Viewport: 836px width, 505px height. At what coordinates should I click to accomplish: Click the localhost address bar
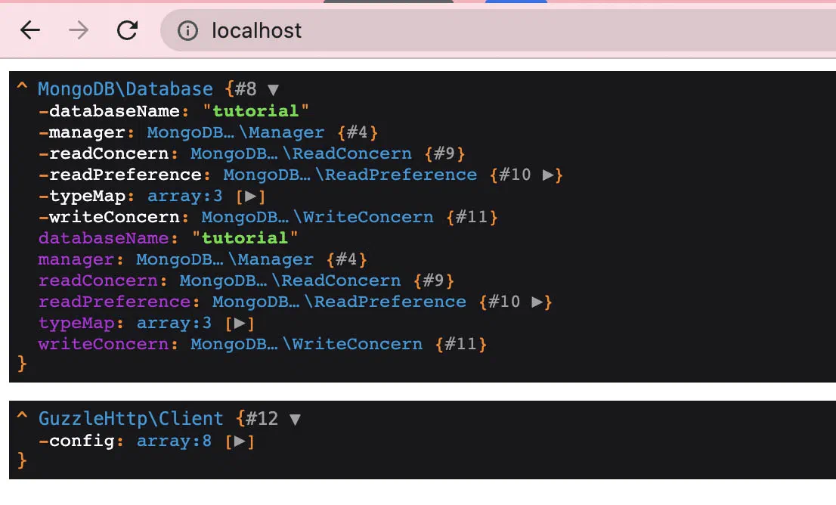click(x=498, y=30)
